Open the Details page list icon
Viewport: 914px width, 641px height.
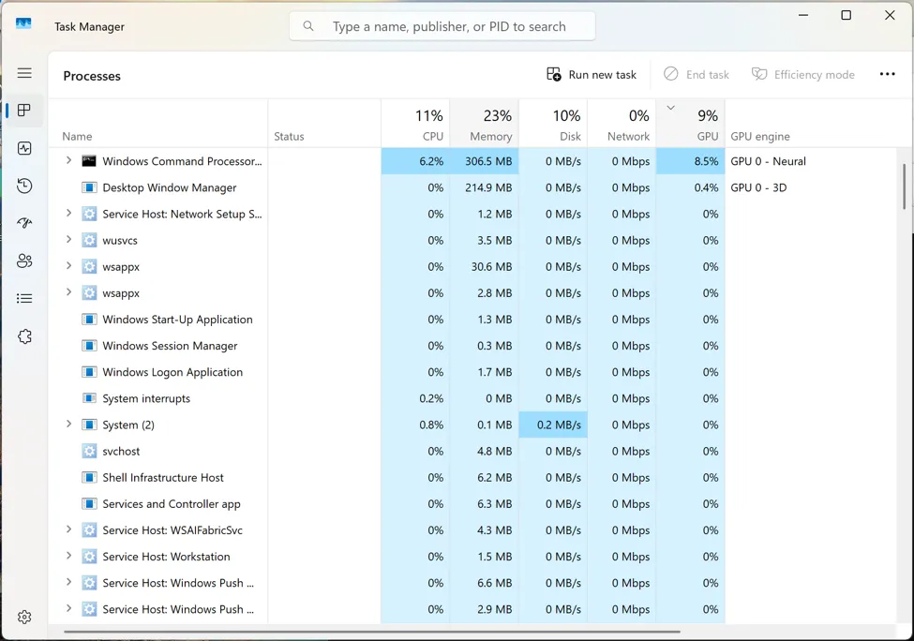(x=24, y=298)
